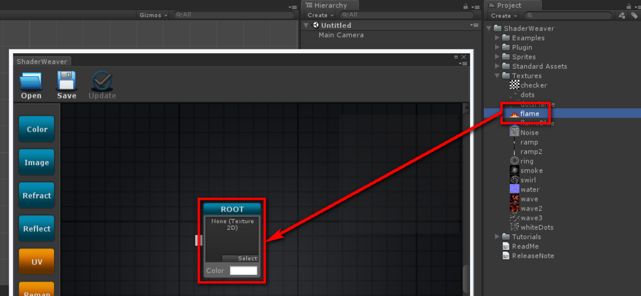Open the ShaderWeaver window options menu
This screenshot has width=641, height=296.
pos(463,63)
